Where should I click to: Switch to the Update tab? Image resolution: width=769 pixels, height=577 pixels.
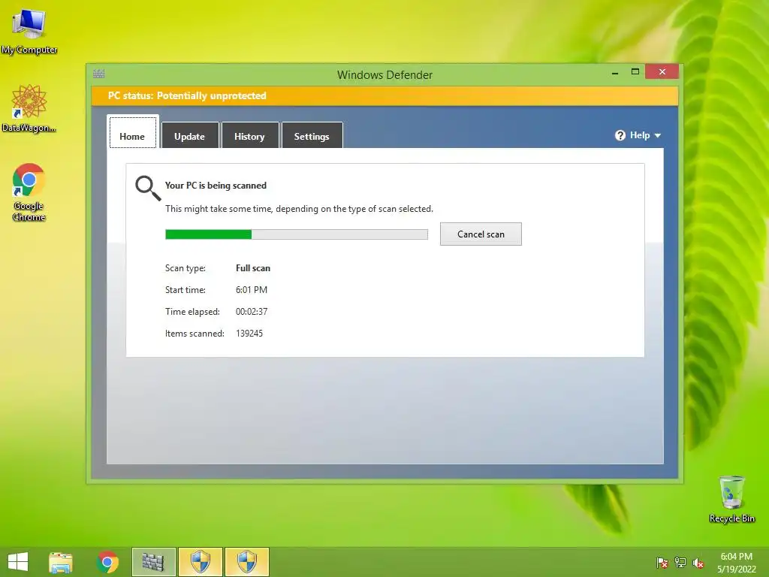pos(190,135)
